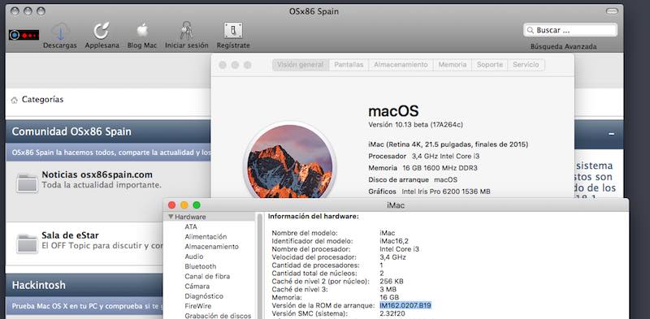Select Bluetooth in the hardware sidebar
Screen dimensions: 650x319
[200, 267]
